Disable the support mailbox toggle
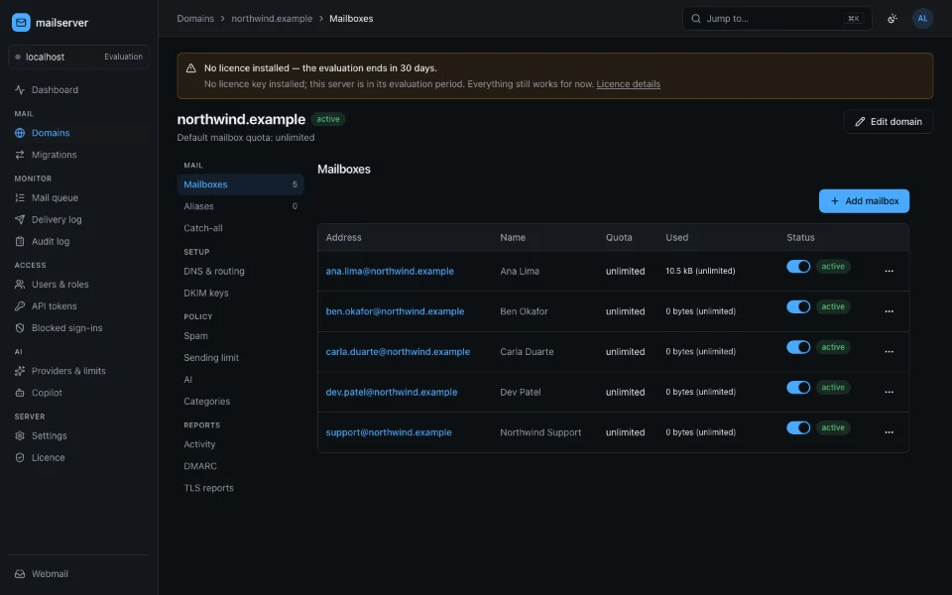The height and width of the screenshot is (595, 952). coord(797,427)
